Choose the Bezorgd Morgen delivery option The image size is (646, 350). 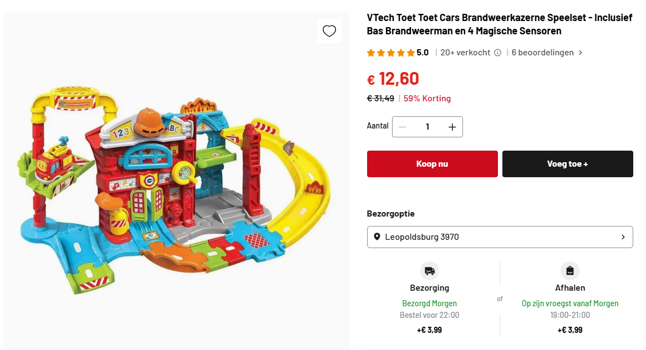tap(429, 303)
